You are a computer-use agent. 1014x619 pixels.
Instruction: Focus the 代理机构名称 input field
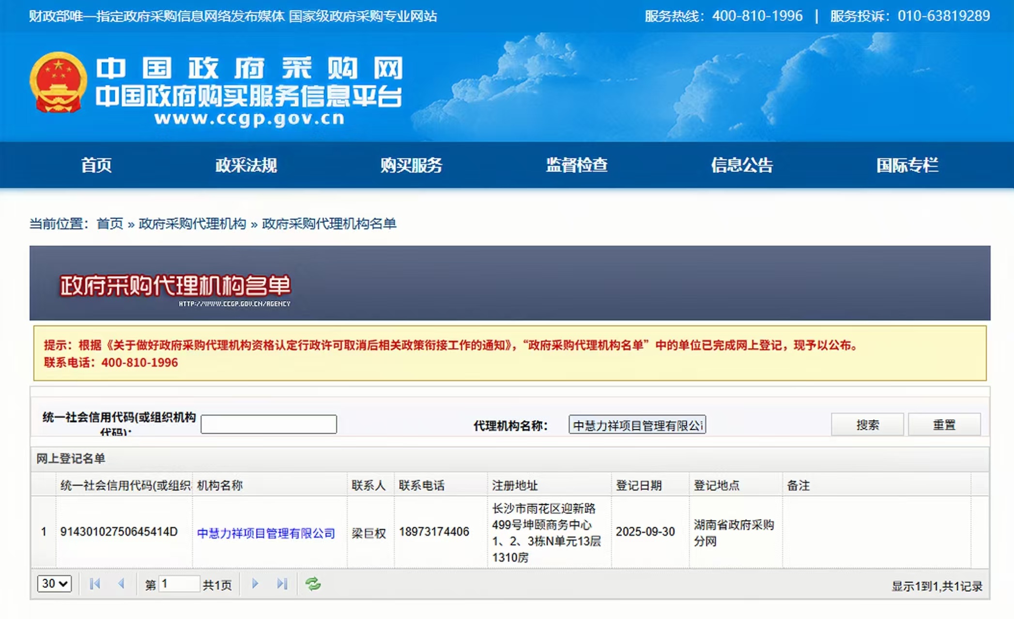click(637, 424)
